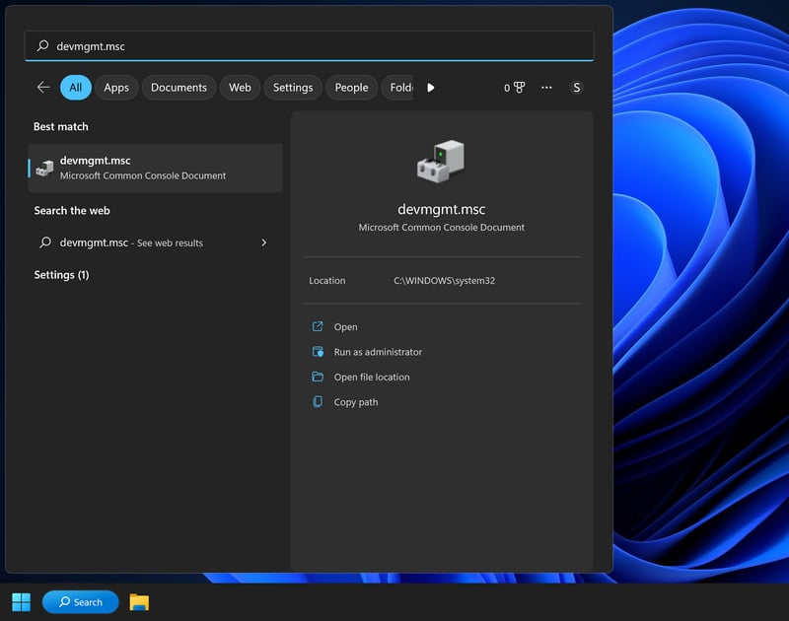Click the S user profile avatar

[576, 88]
